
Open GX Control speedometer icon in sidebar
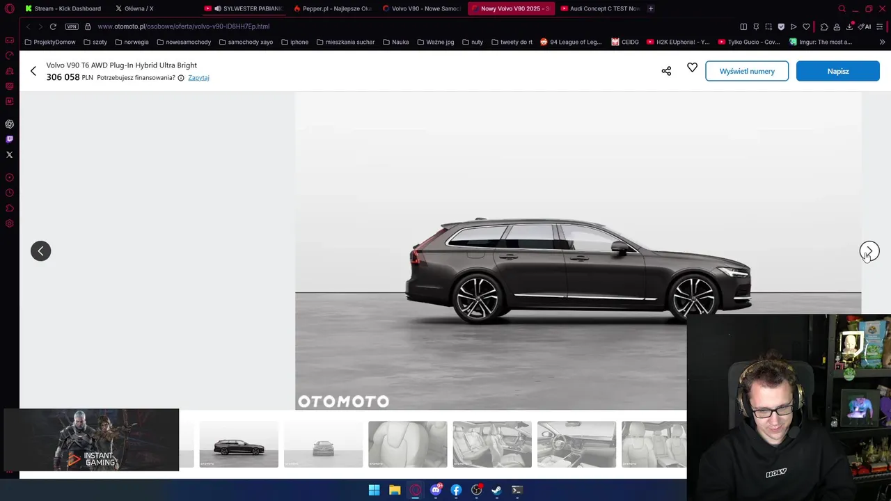(9, 56)
